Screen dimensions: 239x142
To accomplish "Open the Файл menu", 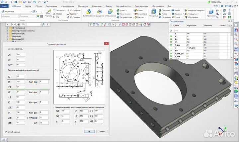I will point(4,6).
